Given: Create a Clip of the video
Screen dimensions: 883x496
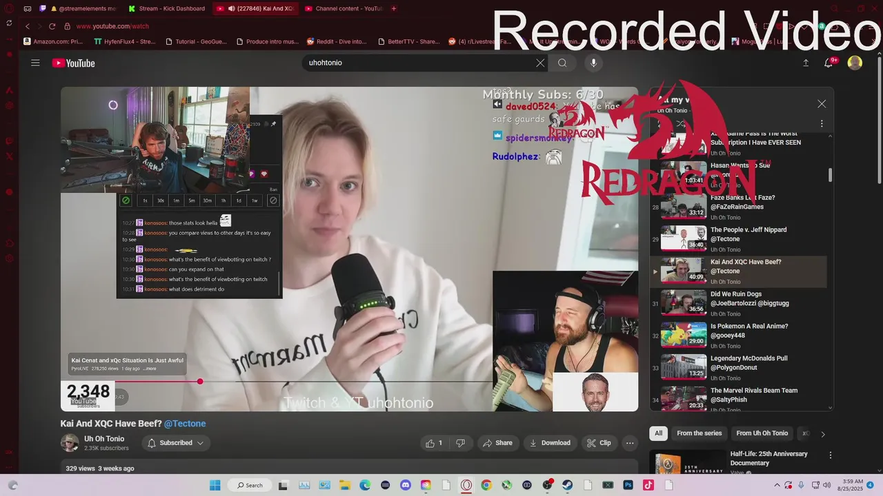Looking at the screenshot, I should pos(599,443).
